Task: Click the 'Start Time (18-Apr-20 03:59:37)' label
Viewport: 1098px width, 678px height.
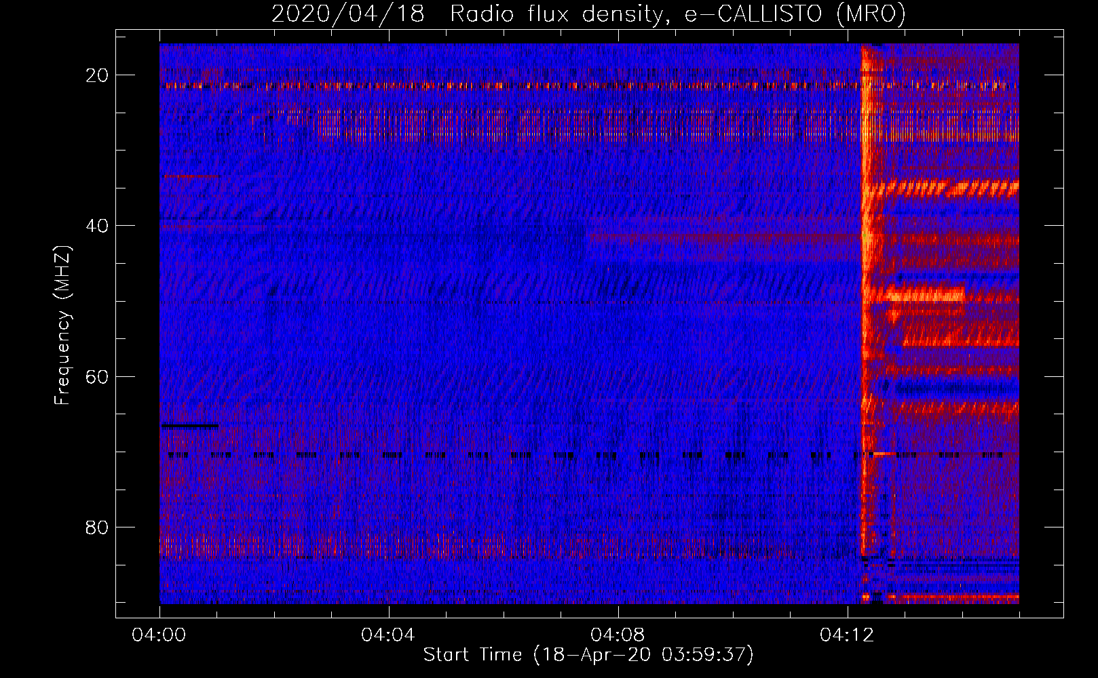Action: click(588, 654)
